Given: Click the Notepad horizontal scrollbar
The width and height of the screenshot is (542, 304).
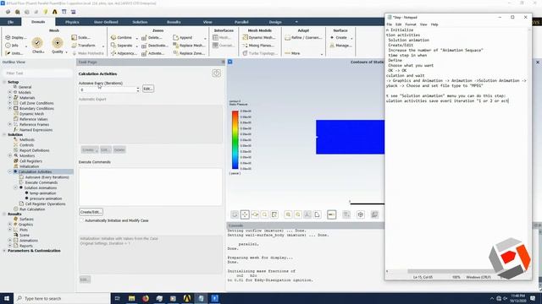Looking at the screenshot, I should click(x=449, y=271).
